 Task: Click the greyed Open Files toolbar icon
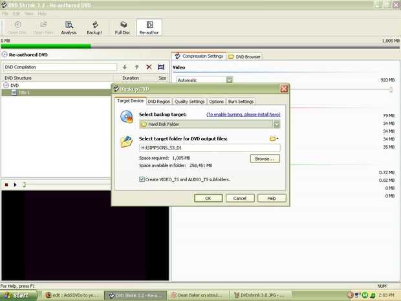[43, 28]
